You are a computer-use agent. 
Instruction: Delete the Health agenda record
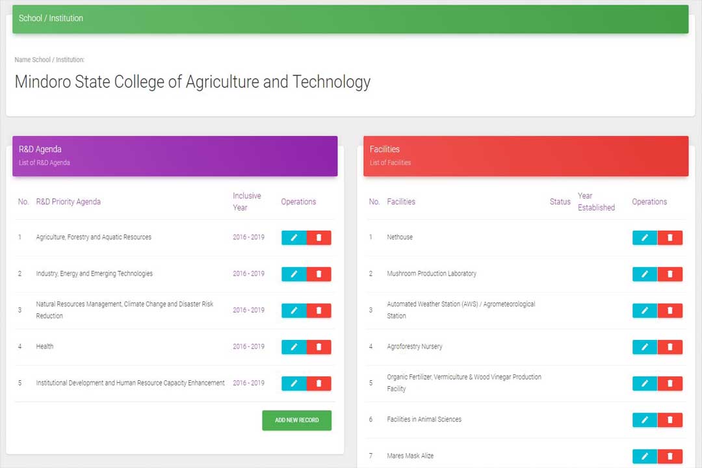point(318,347)
